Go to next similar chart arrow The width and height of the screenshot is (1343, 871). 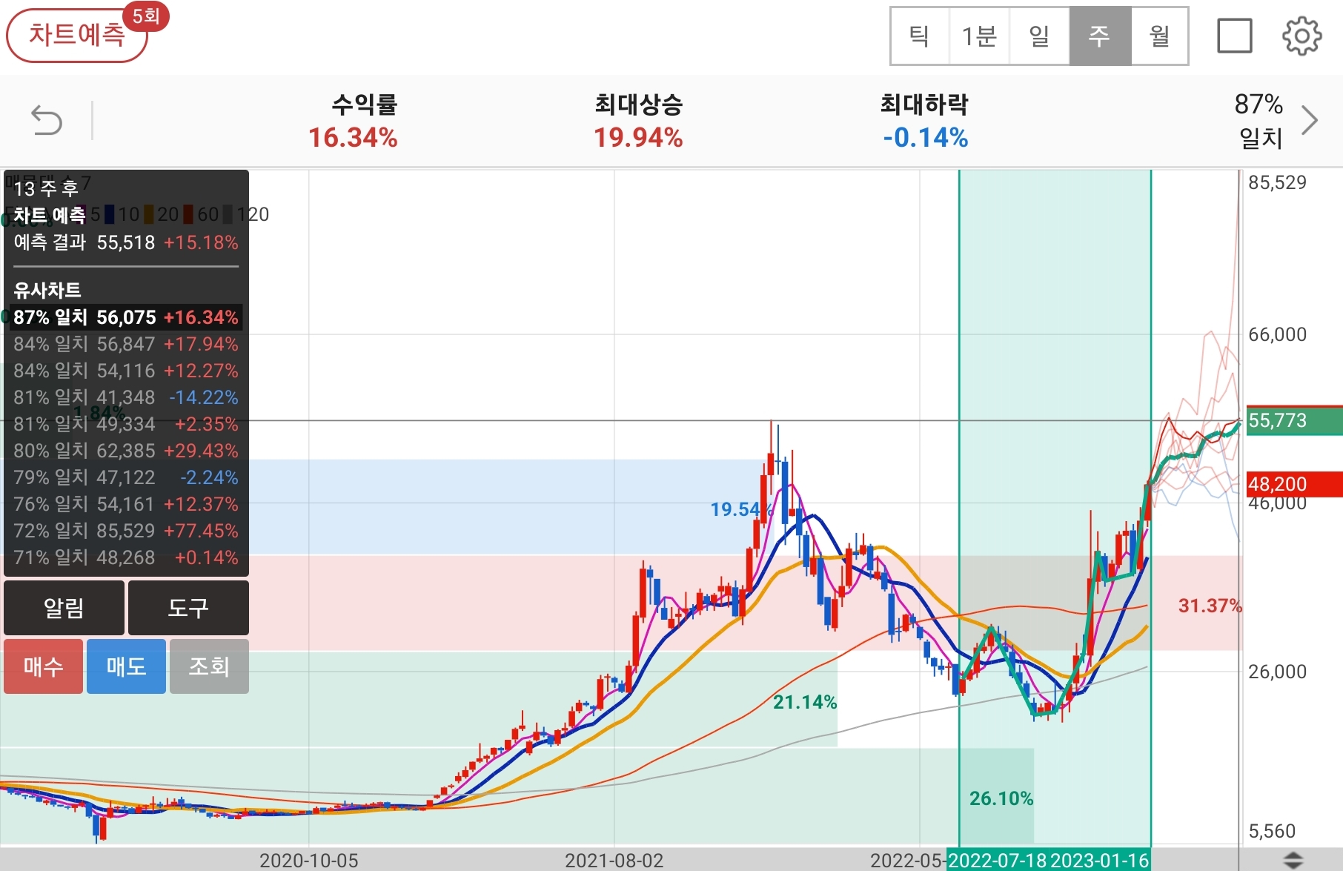(1310, 120)
